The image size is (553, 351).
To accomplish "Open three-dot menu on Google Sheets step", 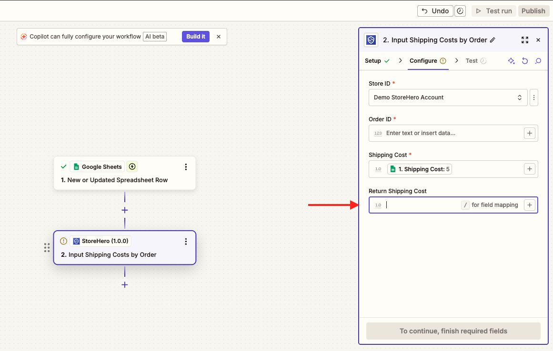I will (x=186, y=167).
